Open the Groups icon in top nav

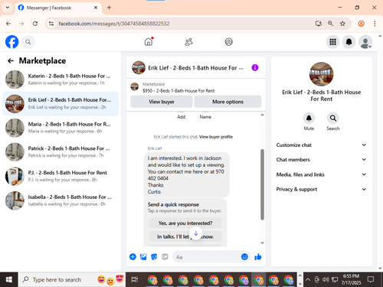(x=228, y=42)
